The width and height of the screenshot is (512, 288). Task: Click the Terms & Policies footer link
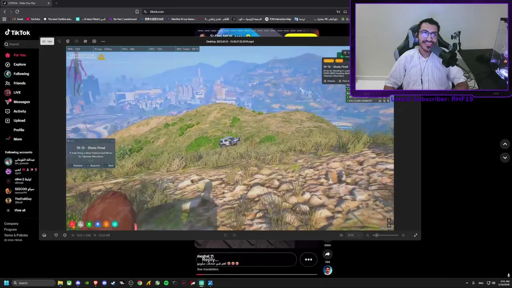pyautogui.click(x=16, y=235)
